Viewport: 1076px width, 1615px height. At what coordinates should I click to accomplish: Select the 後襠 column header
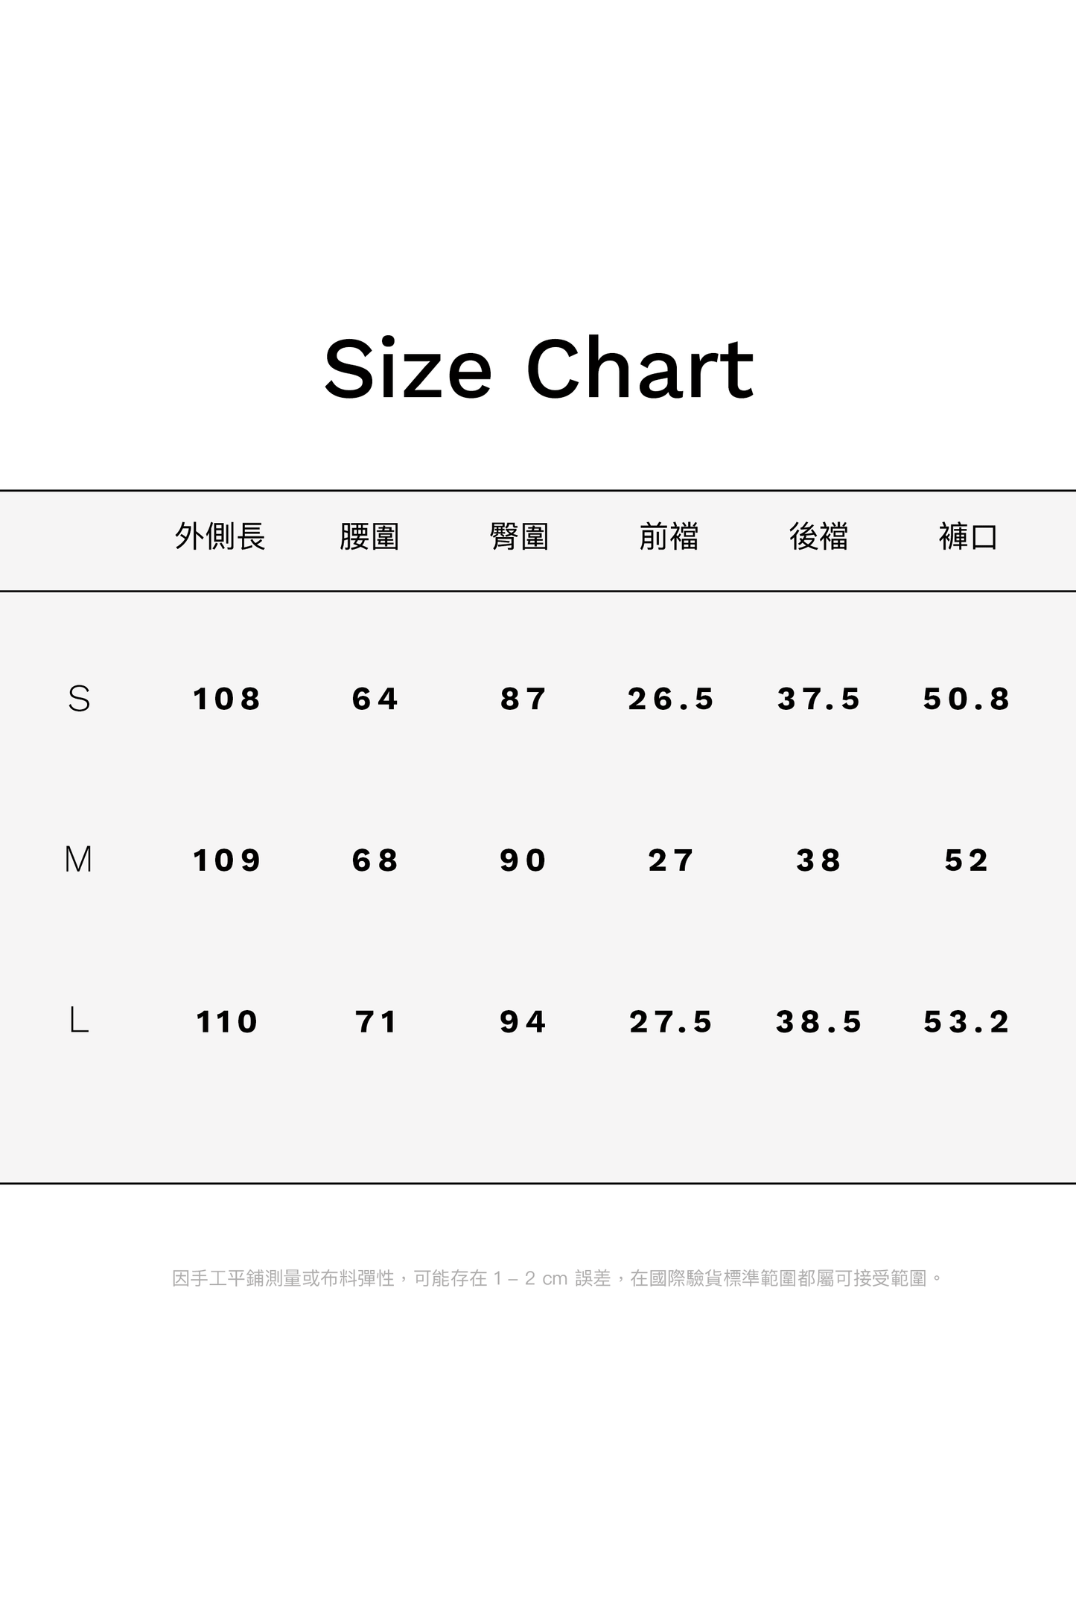click(819, 536)
